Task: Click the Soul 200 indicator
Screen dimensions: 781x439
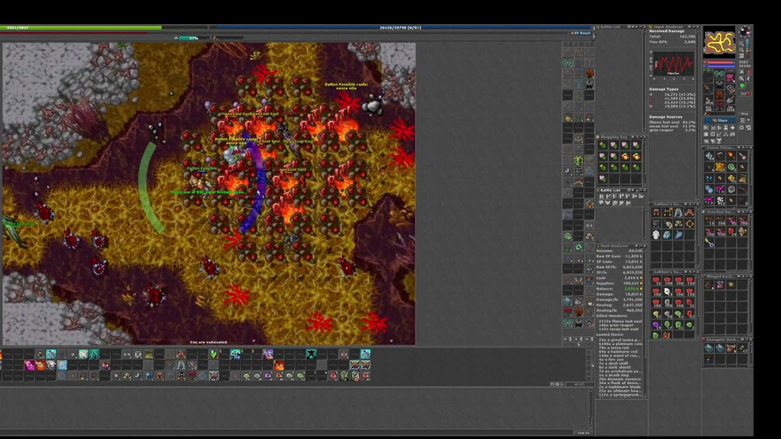Action: [708, 109]
